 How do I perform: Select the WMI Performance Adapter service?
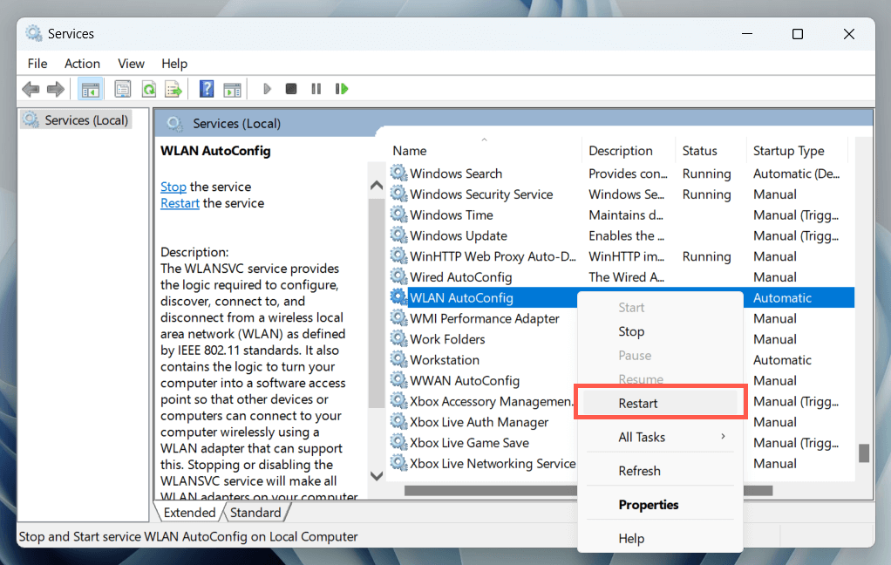click(483, 318)
